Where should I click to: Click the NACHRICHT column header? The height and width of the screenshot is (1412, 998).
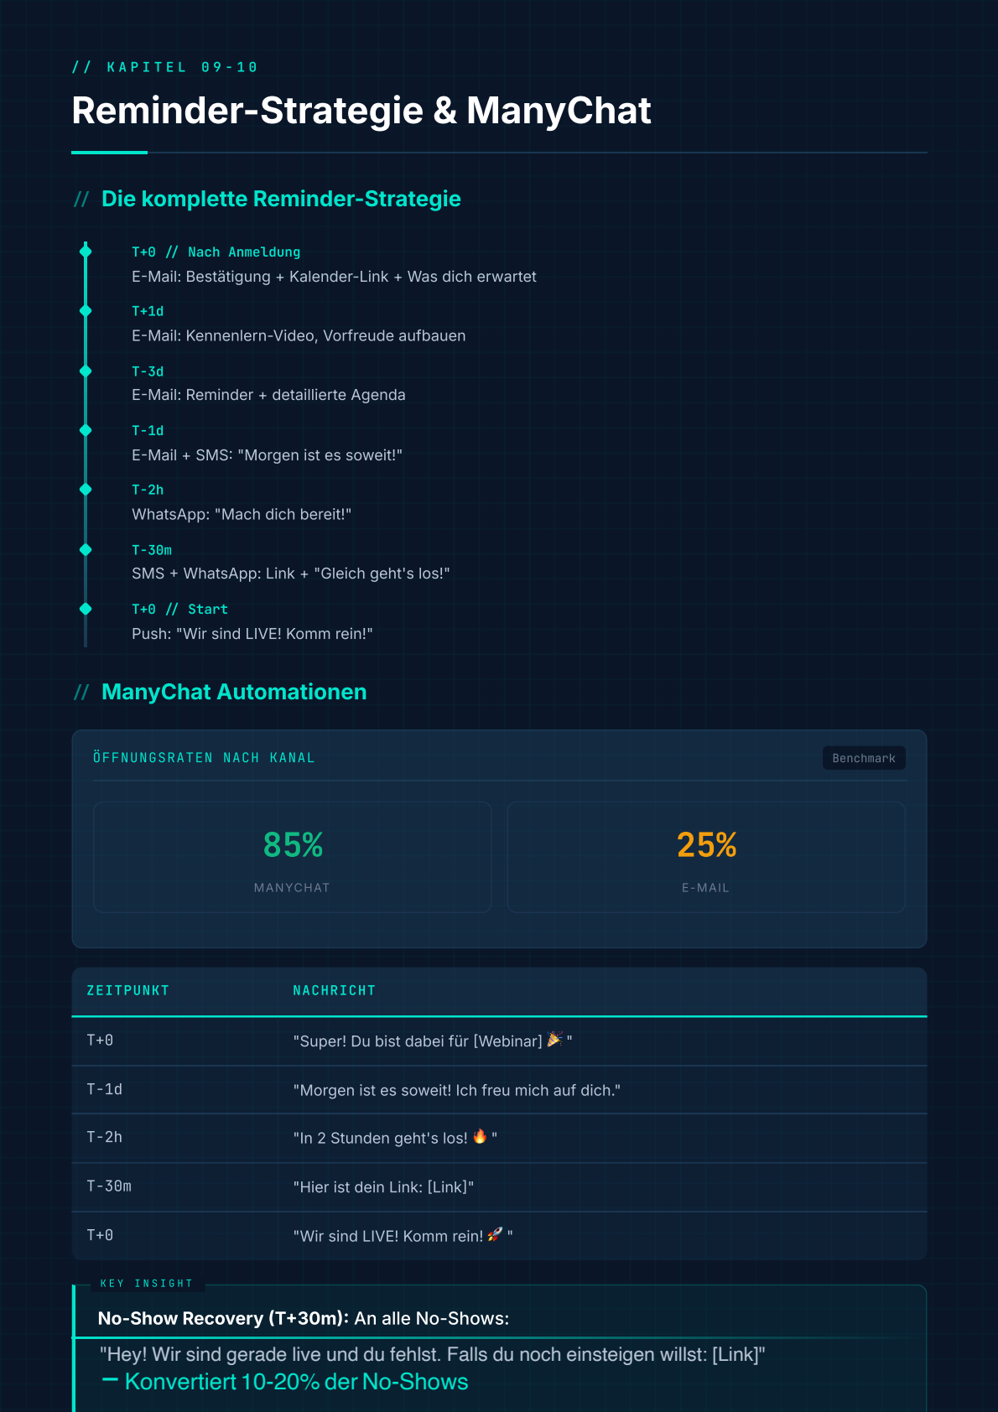pyautogui.click(x=334, y=990)
